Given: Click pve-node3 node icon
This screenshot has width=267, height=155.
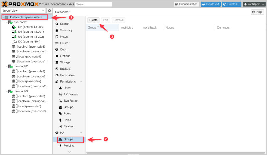Looking at the screenshot, I should point(10,91).
